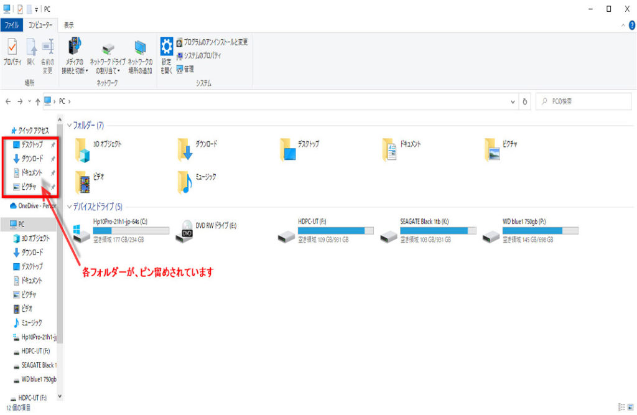This screenshot has width=637, height=415.
Task: Click the PCの検索 search field
Action: pyautogui.click(x=585, y=101)
